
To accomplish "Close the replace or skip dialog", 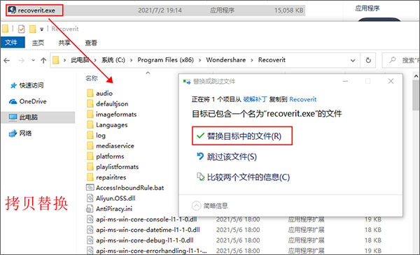I will pos(391,81).
